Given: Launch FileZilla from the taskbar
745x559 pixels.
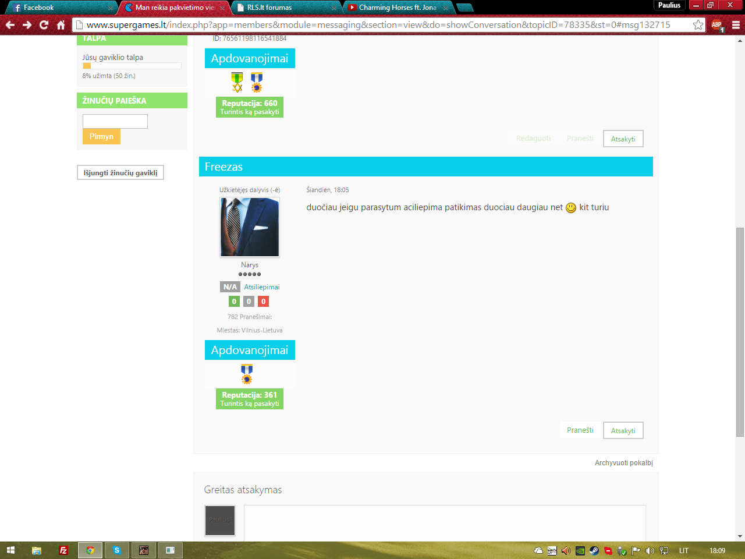Looking at the screenshot, I should [63, 550].
